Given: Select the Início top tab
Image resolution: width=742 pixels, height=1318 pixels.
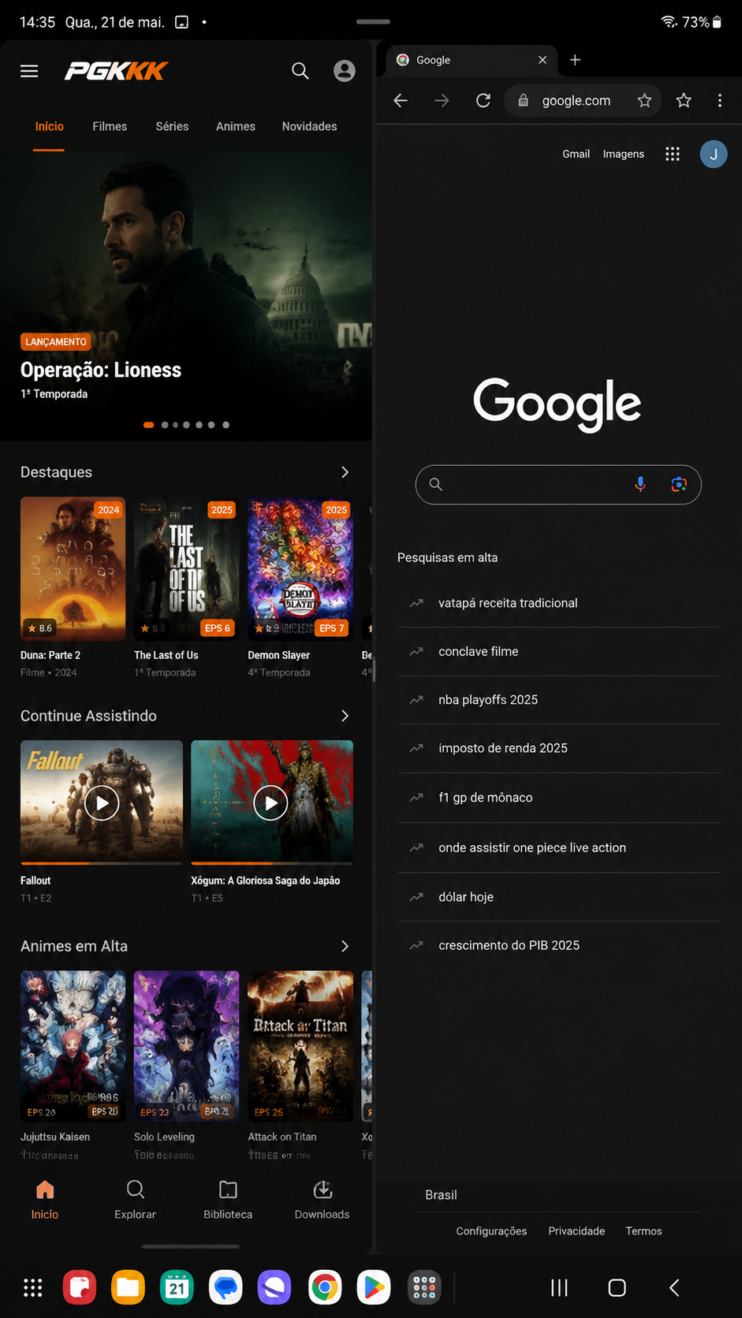Looking at the screenshot, I should [49, 126].
